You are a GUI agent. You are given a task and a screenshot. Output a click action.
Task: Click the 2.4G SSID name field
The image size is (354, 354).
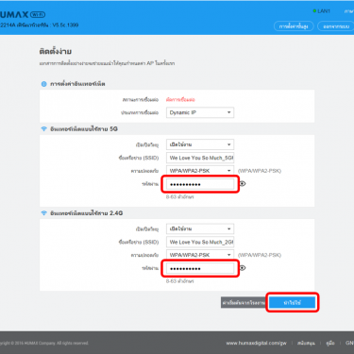coord(200,242)
